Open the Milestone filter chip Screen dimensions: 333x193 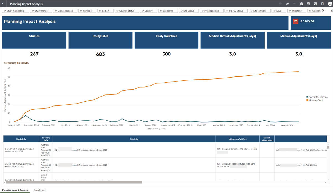click(x=297, y=10)
